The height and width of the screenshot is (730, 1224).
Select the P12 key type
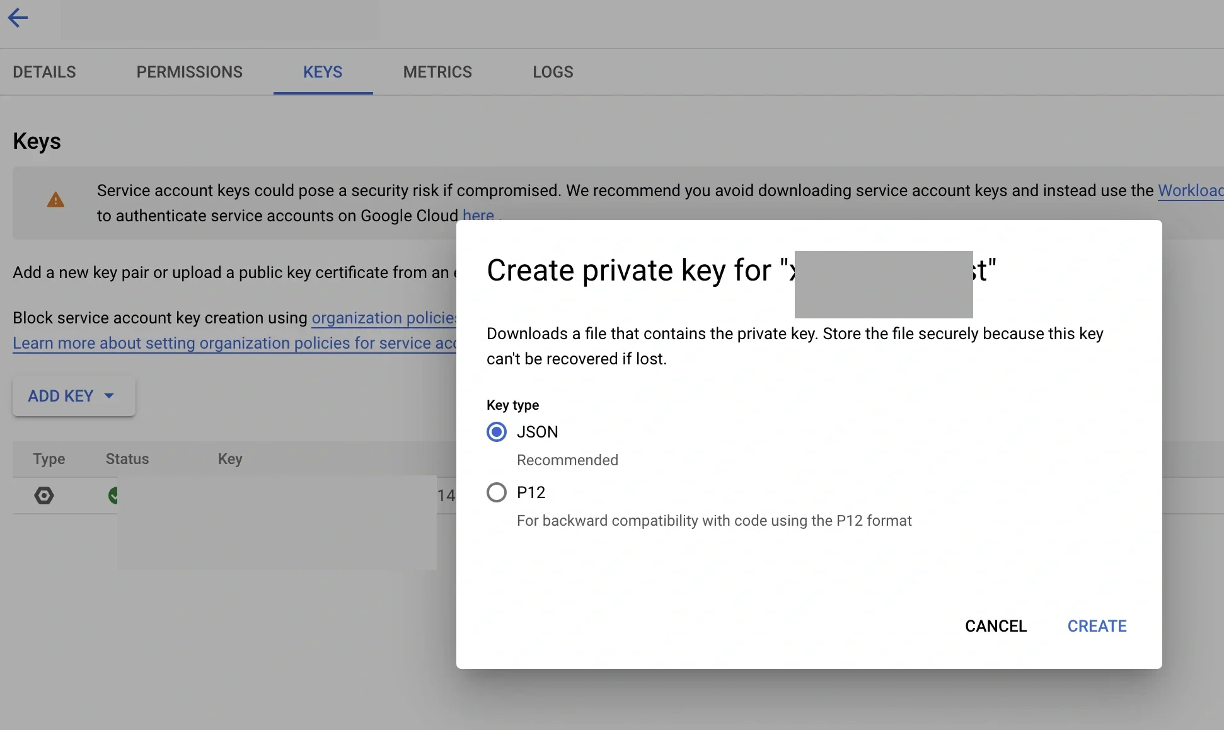tap(496, 492)
